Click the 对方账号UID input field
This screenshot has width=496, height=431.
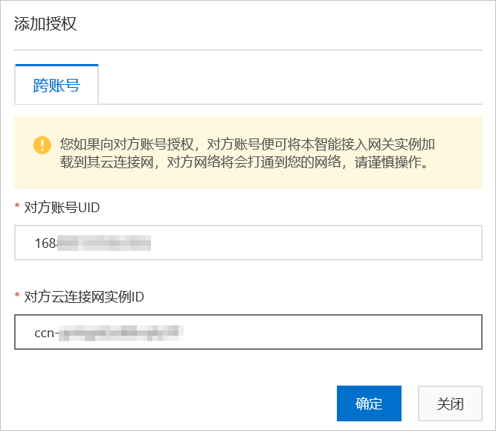point(248,243)
